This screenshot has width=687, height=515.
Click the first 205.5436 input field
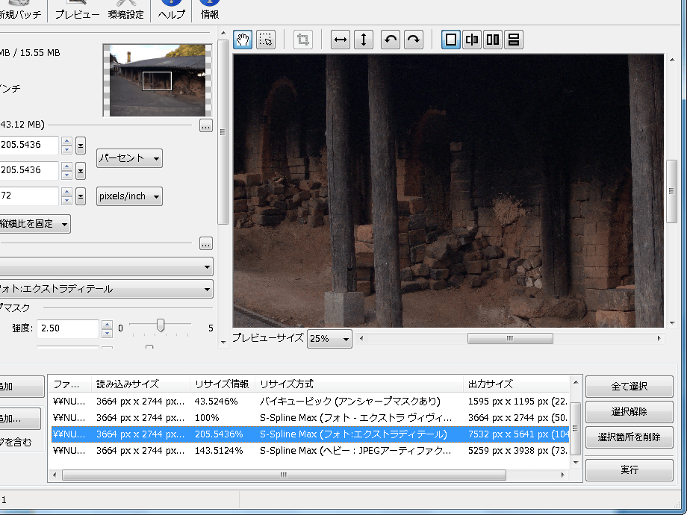pos(29,145)
